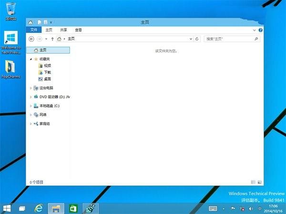Click the Back navigation arrow

click(x=32, y=39)
